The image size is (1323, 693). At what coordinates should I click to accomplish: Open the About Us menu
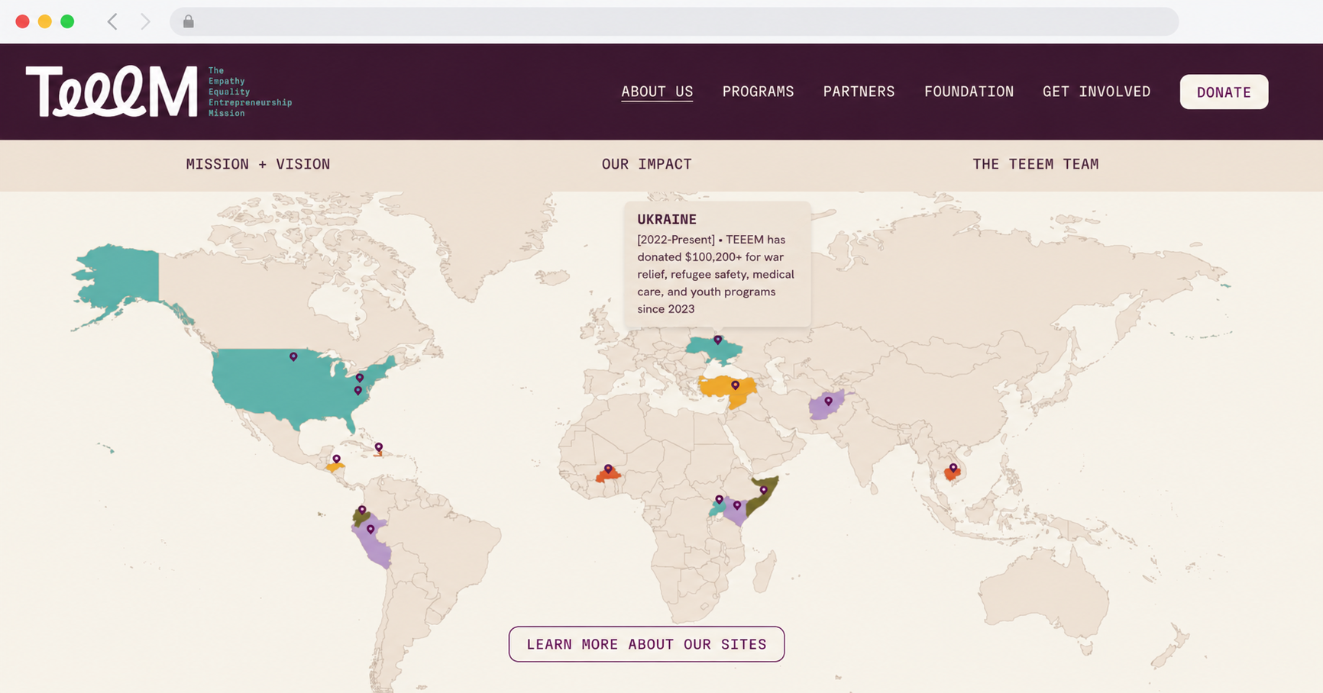(x=657, y=92)
